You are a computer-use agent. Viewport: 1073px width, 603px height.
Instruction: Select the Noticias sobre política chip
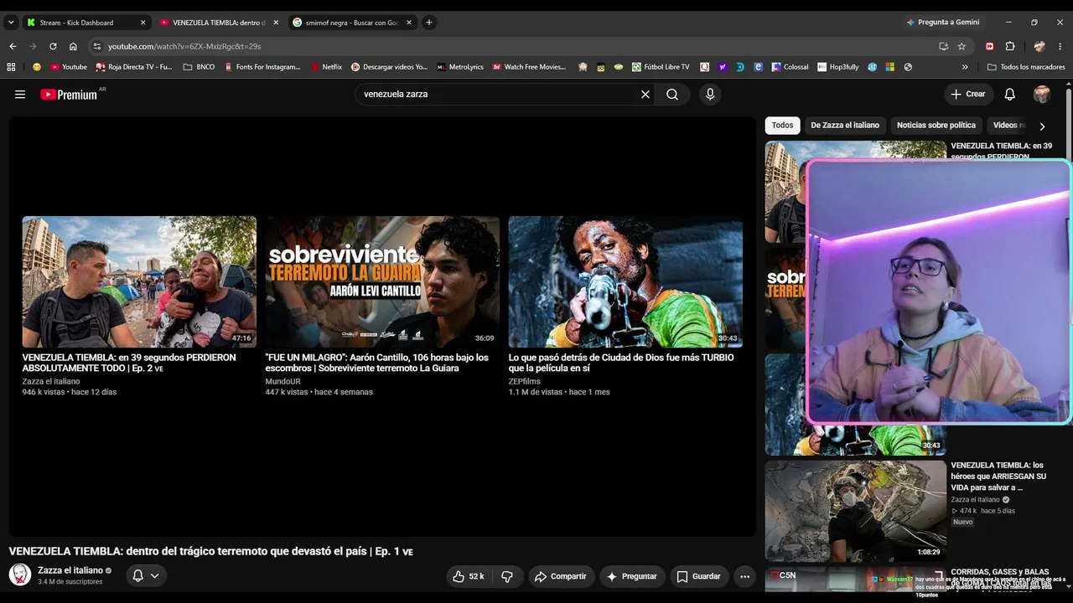[x=936, y=126]
